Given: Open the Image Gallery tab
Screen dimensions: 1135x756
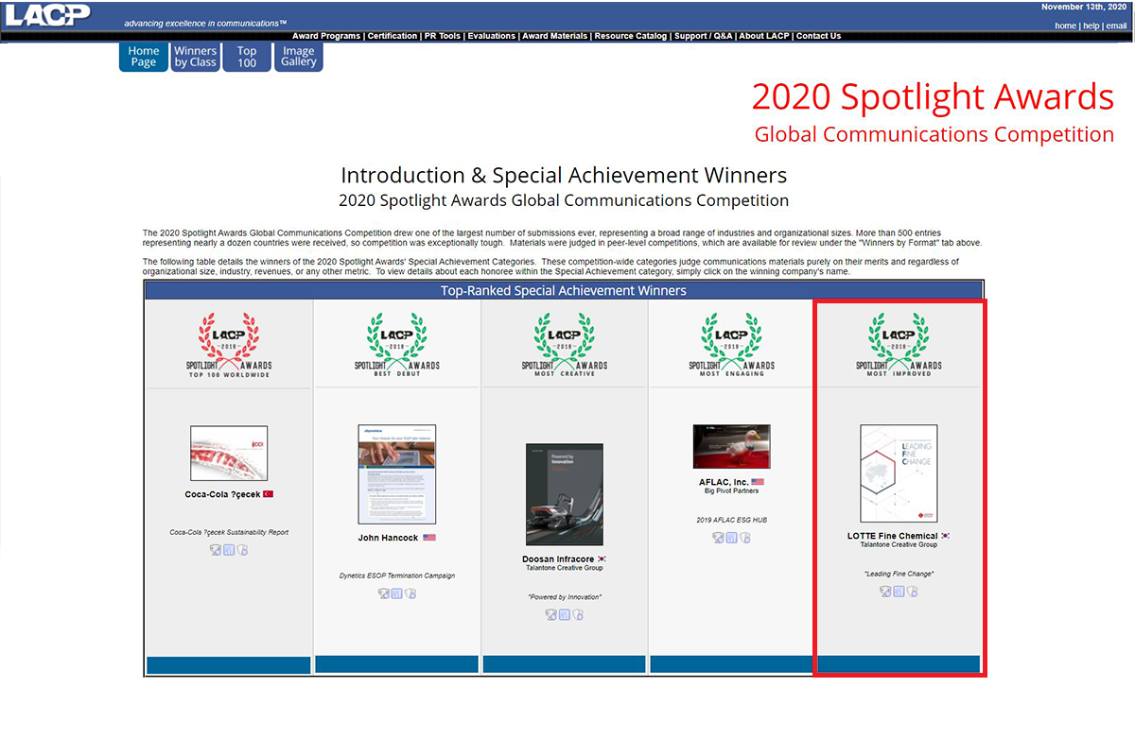Looking at the screenshot, I should [x=298, y=57].
